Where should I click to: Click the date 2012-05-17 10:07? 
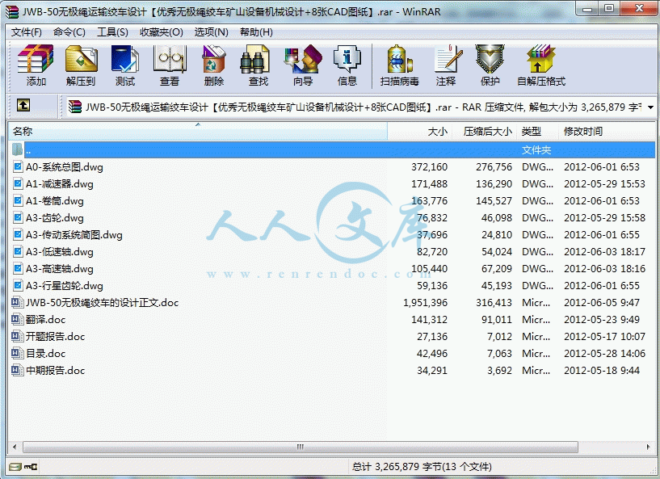(604, 337)
